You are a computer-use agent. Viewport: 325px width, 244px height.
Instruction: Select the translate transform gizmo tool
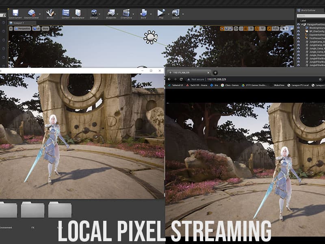[222, 28]
